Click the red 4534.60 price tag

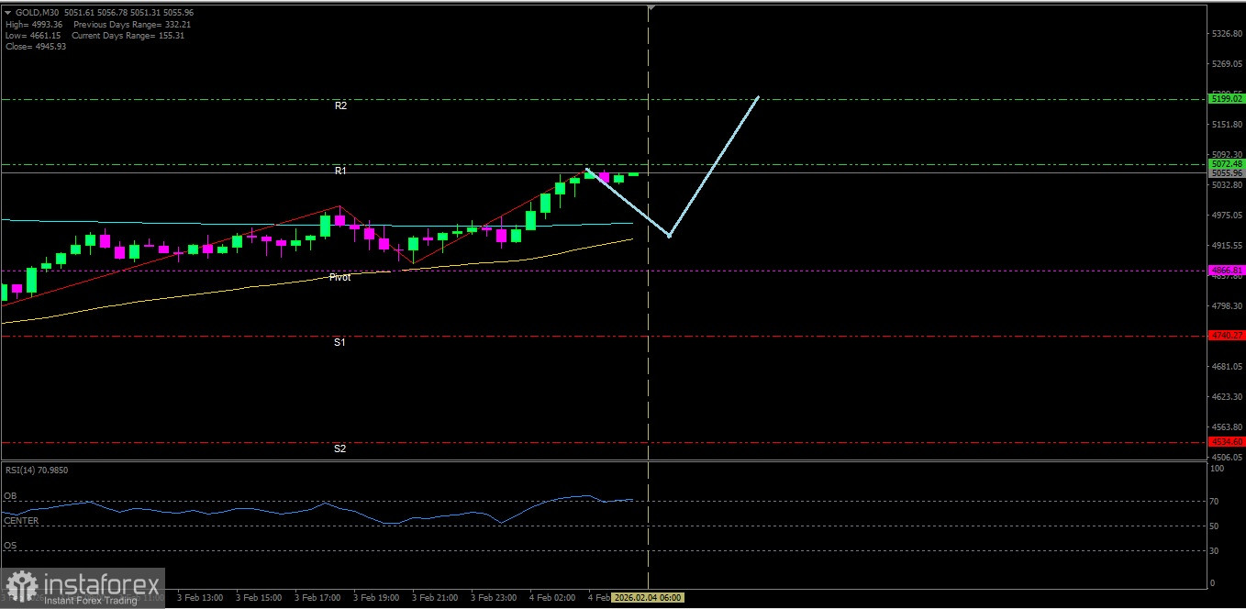pyautogui.click(x=1226, y=441)
